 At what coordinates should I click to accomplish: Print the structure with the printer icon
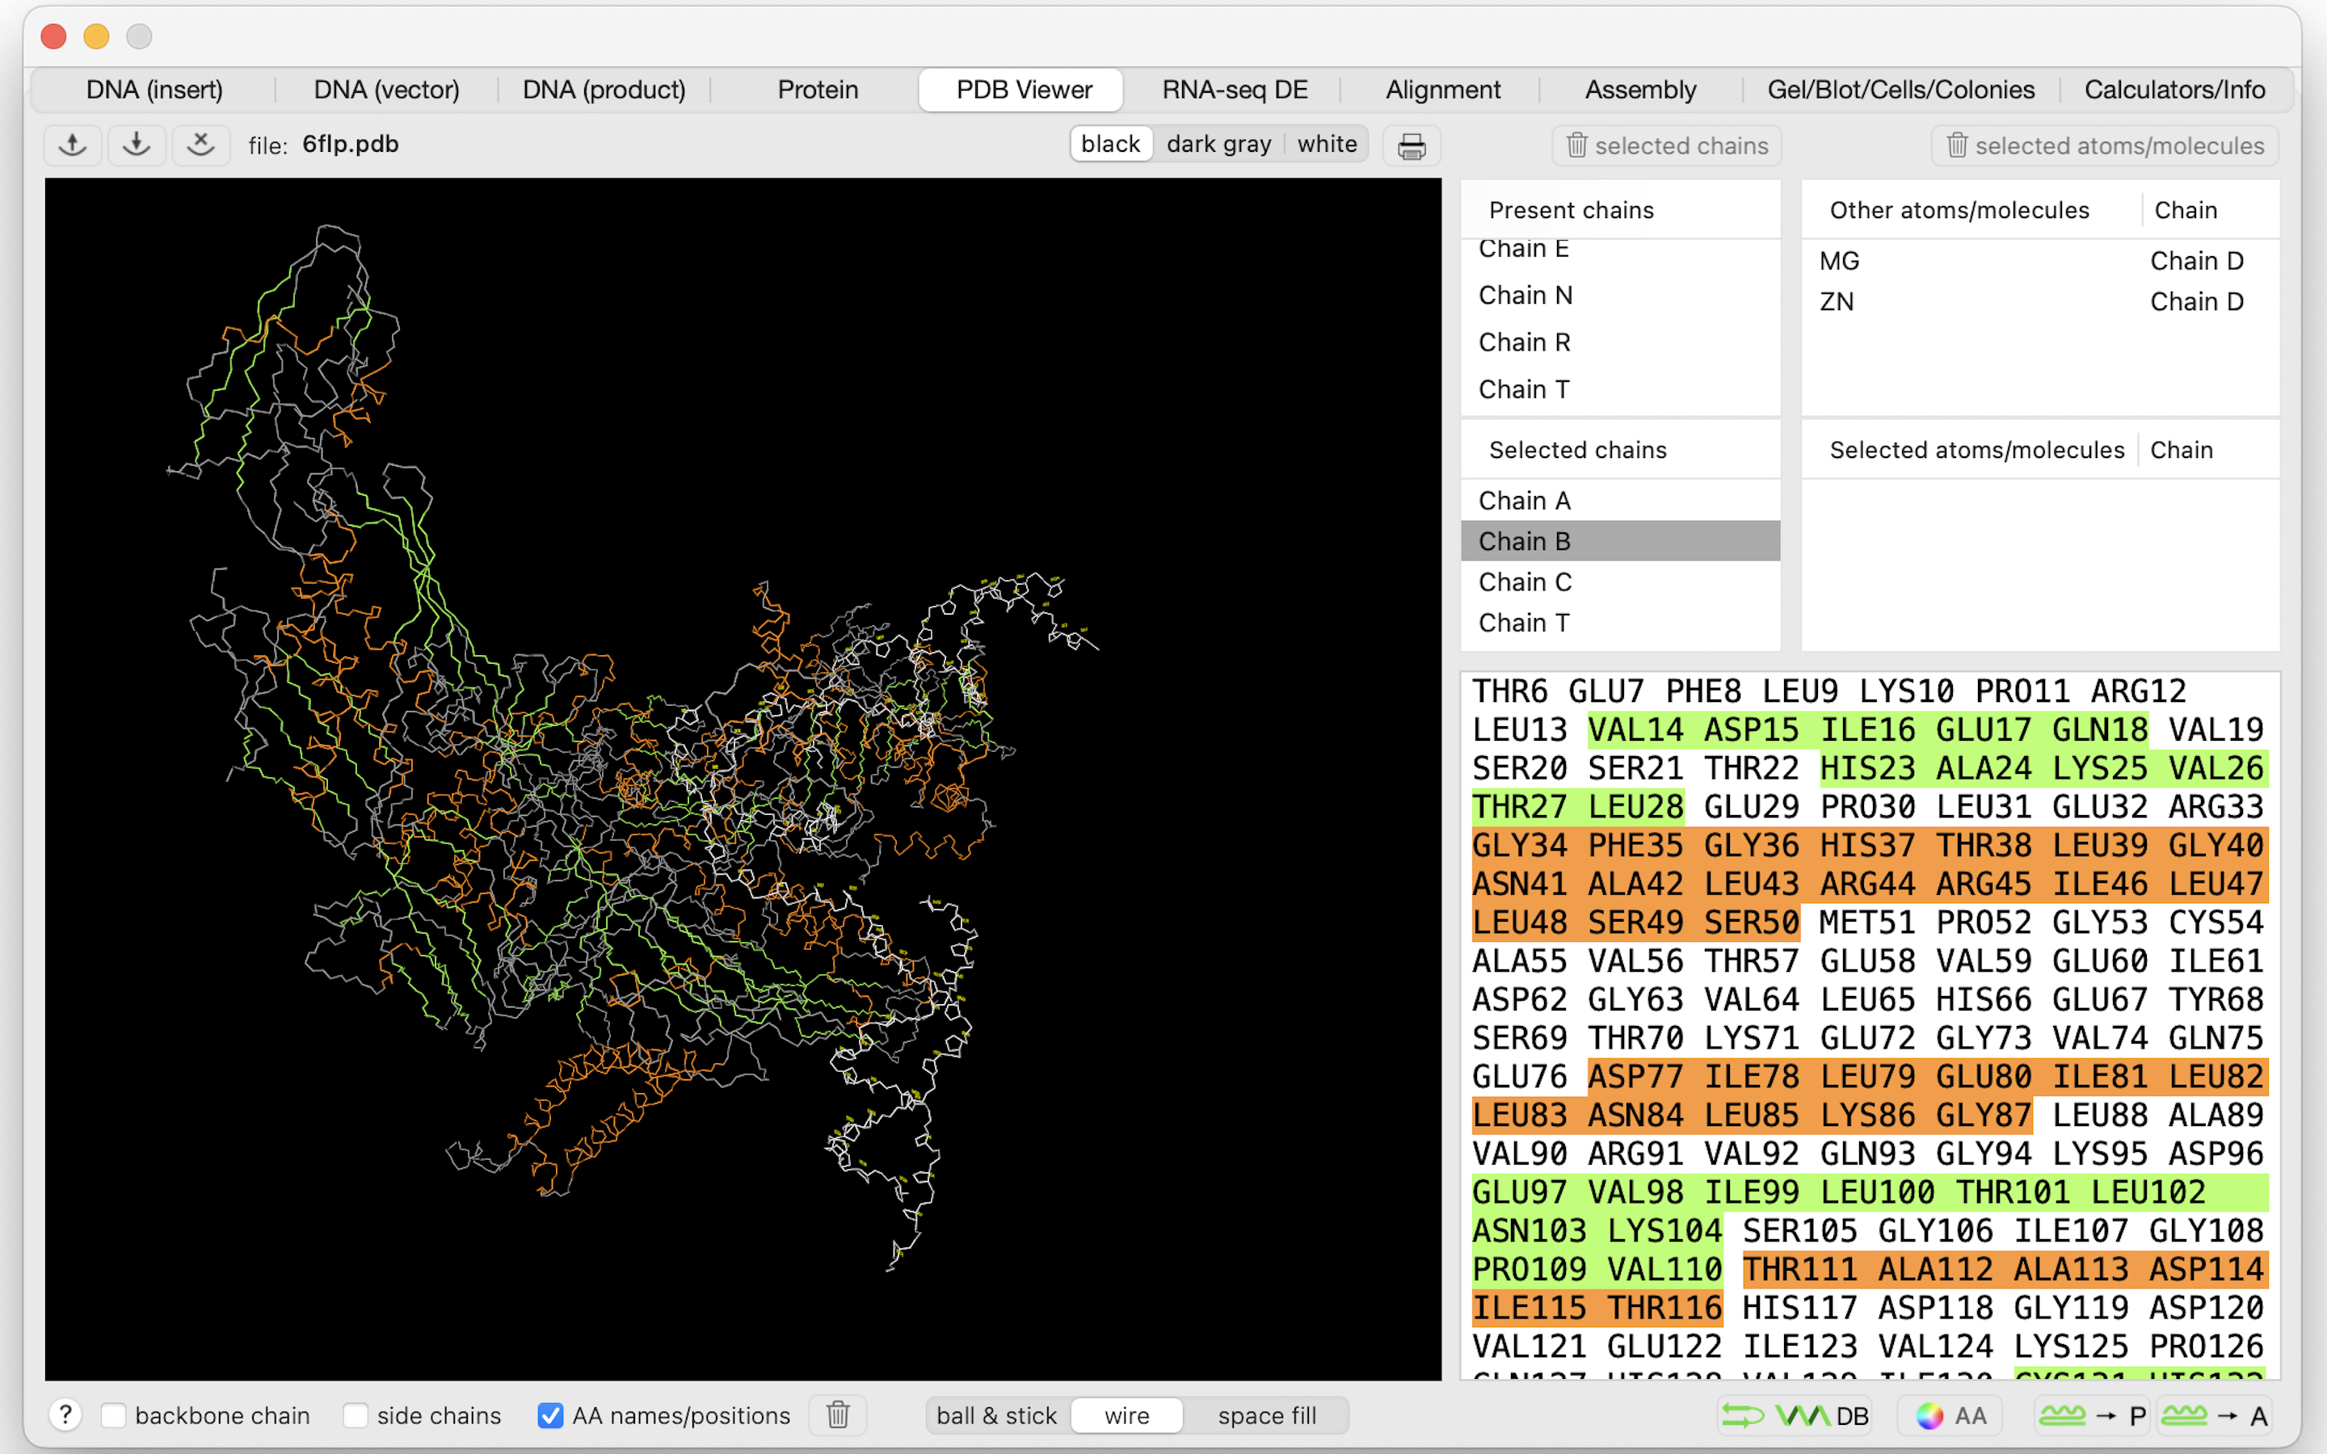pos(1411,146)
